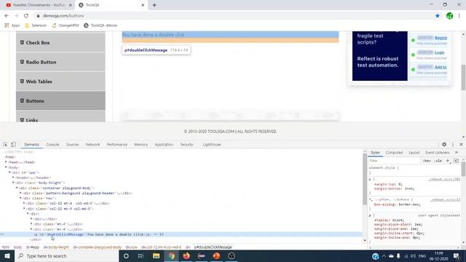Viewport: 466px width, 262px height.
Task: Collapse the div id app node
Action: pyautogui.click(x=9, y=172)
